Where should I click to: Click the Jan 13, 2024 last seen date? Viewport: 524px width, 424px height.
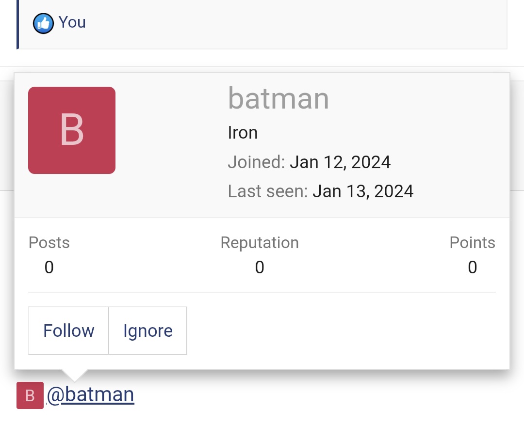(363, 191)
